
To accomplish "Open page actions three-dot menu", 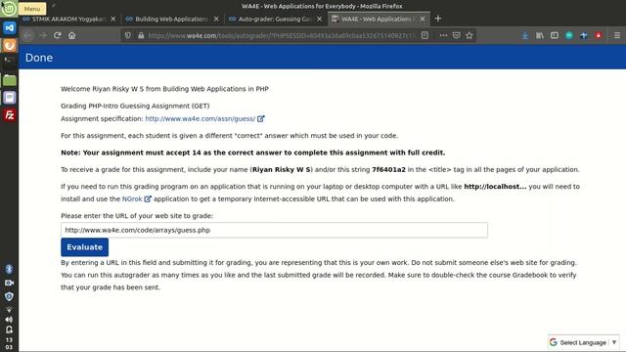I will click(x=443, y=35).
